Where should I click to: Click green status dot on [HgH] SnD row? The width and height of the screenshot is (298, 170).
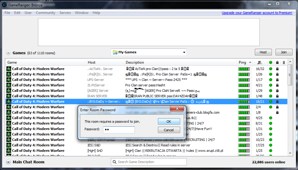pyautogui.click(x=271, y=151)
